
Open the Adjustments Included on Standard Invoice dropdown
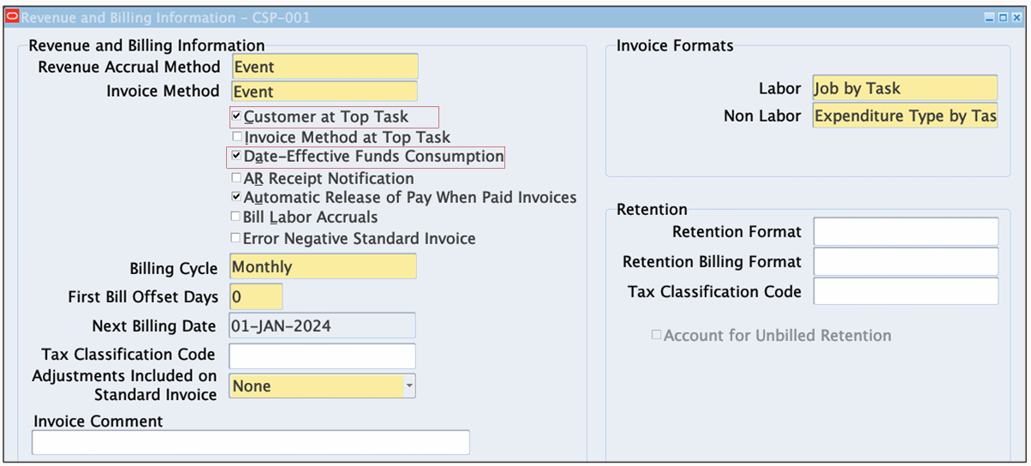(409, 386)
